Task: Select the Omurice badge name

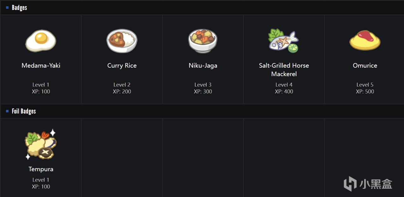Action: click(365, 65)
